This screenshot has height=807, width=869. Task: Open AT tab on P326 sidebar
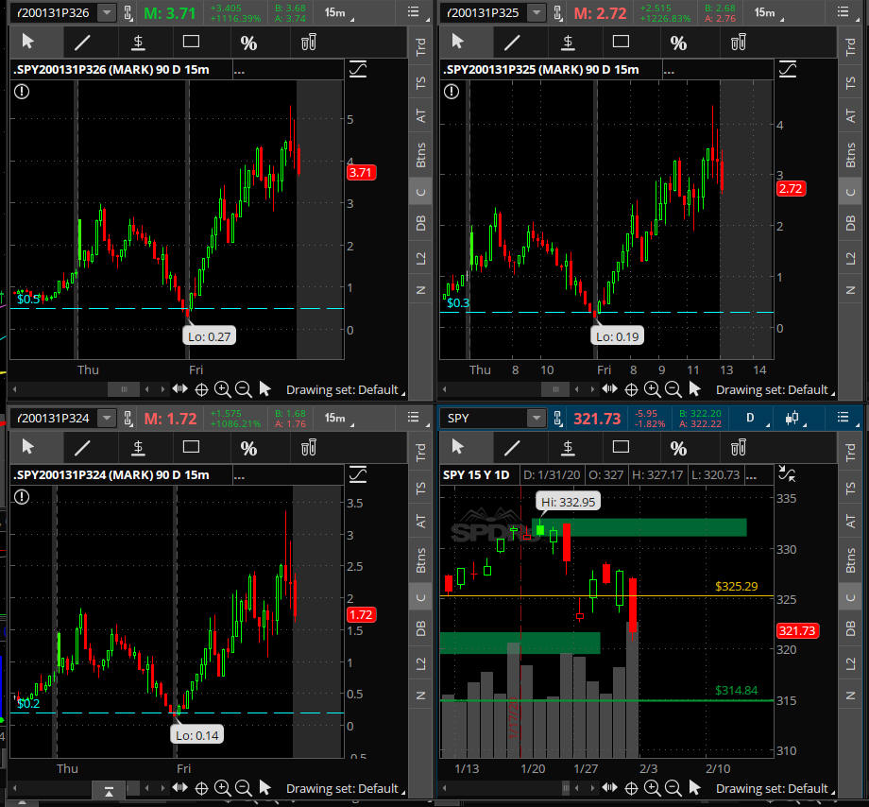coord(420,116)
